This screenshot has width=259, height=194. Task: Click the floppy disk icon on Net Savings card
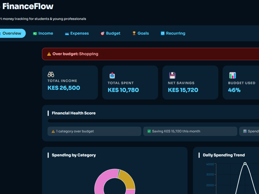172,75
